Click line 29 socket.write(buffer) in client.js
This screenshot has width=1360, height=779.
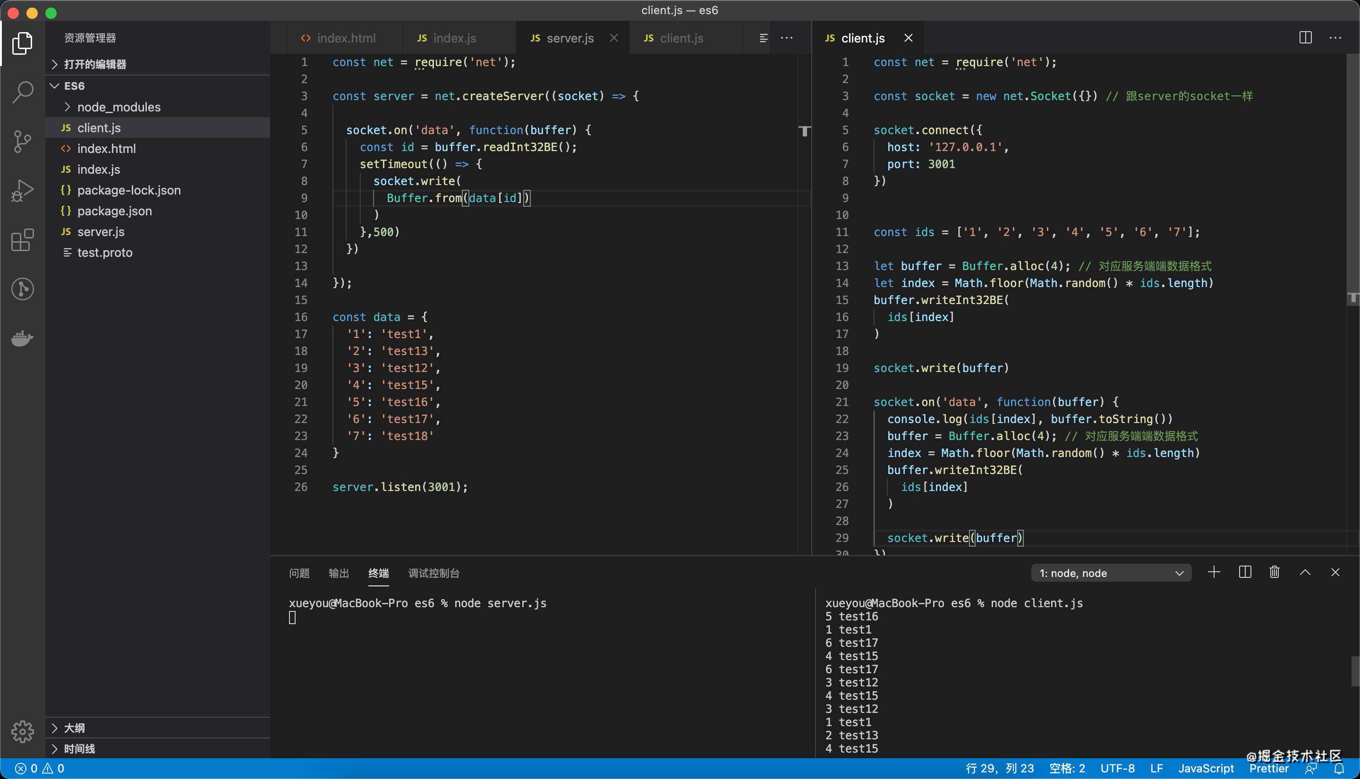tap(955, 538)
